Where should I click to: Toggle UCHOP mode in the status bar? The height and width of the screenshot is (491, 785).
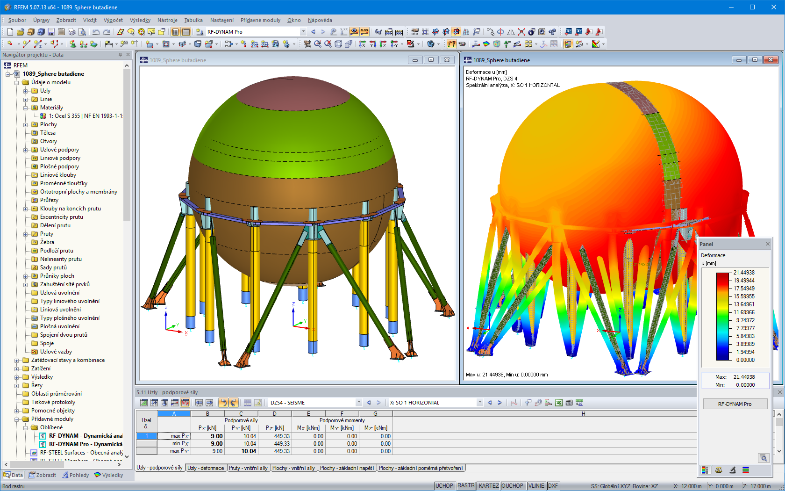445,485
